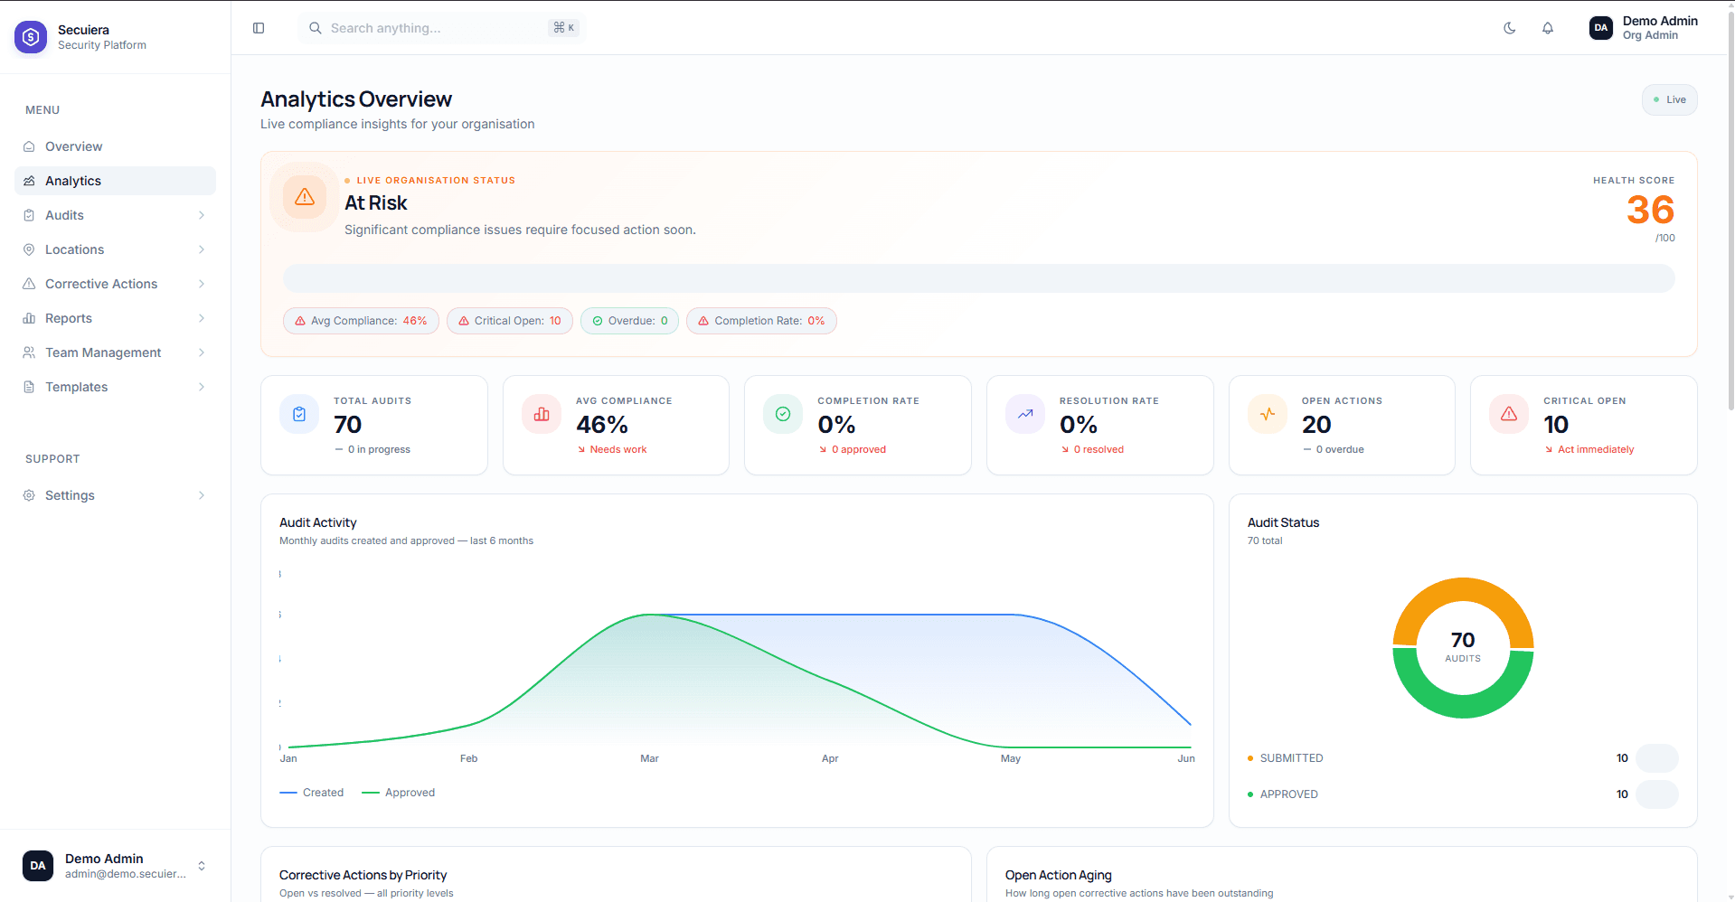Click the Completion Rate check circle icon

(x=783, y=414)
